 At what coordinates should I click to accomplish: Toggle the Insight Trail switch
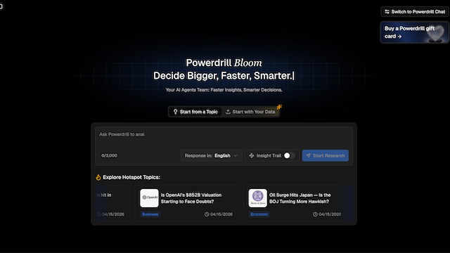(289, 155)
